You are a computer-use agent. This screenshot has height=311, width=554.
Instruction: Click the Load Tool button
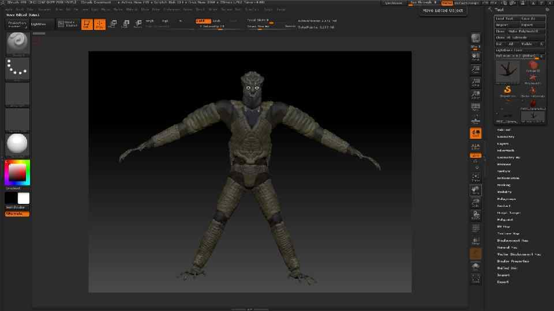click(x=504, y=18)
